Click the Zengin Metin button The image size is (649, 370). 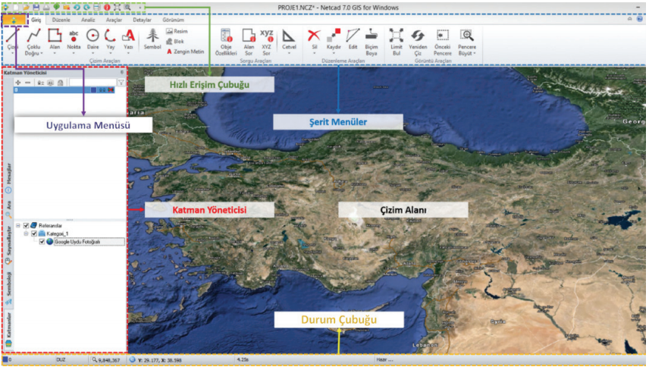tap(185, 52)
